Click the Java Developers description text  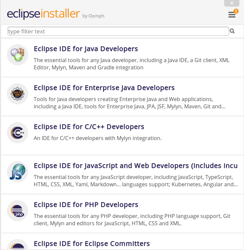click(132, 64)
